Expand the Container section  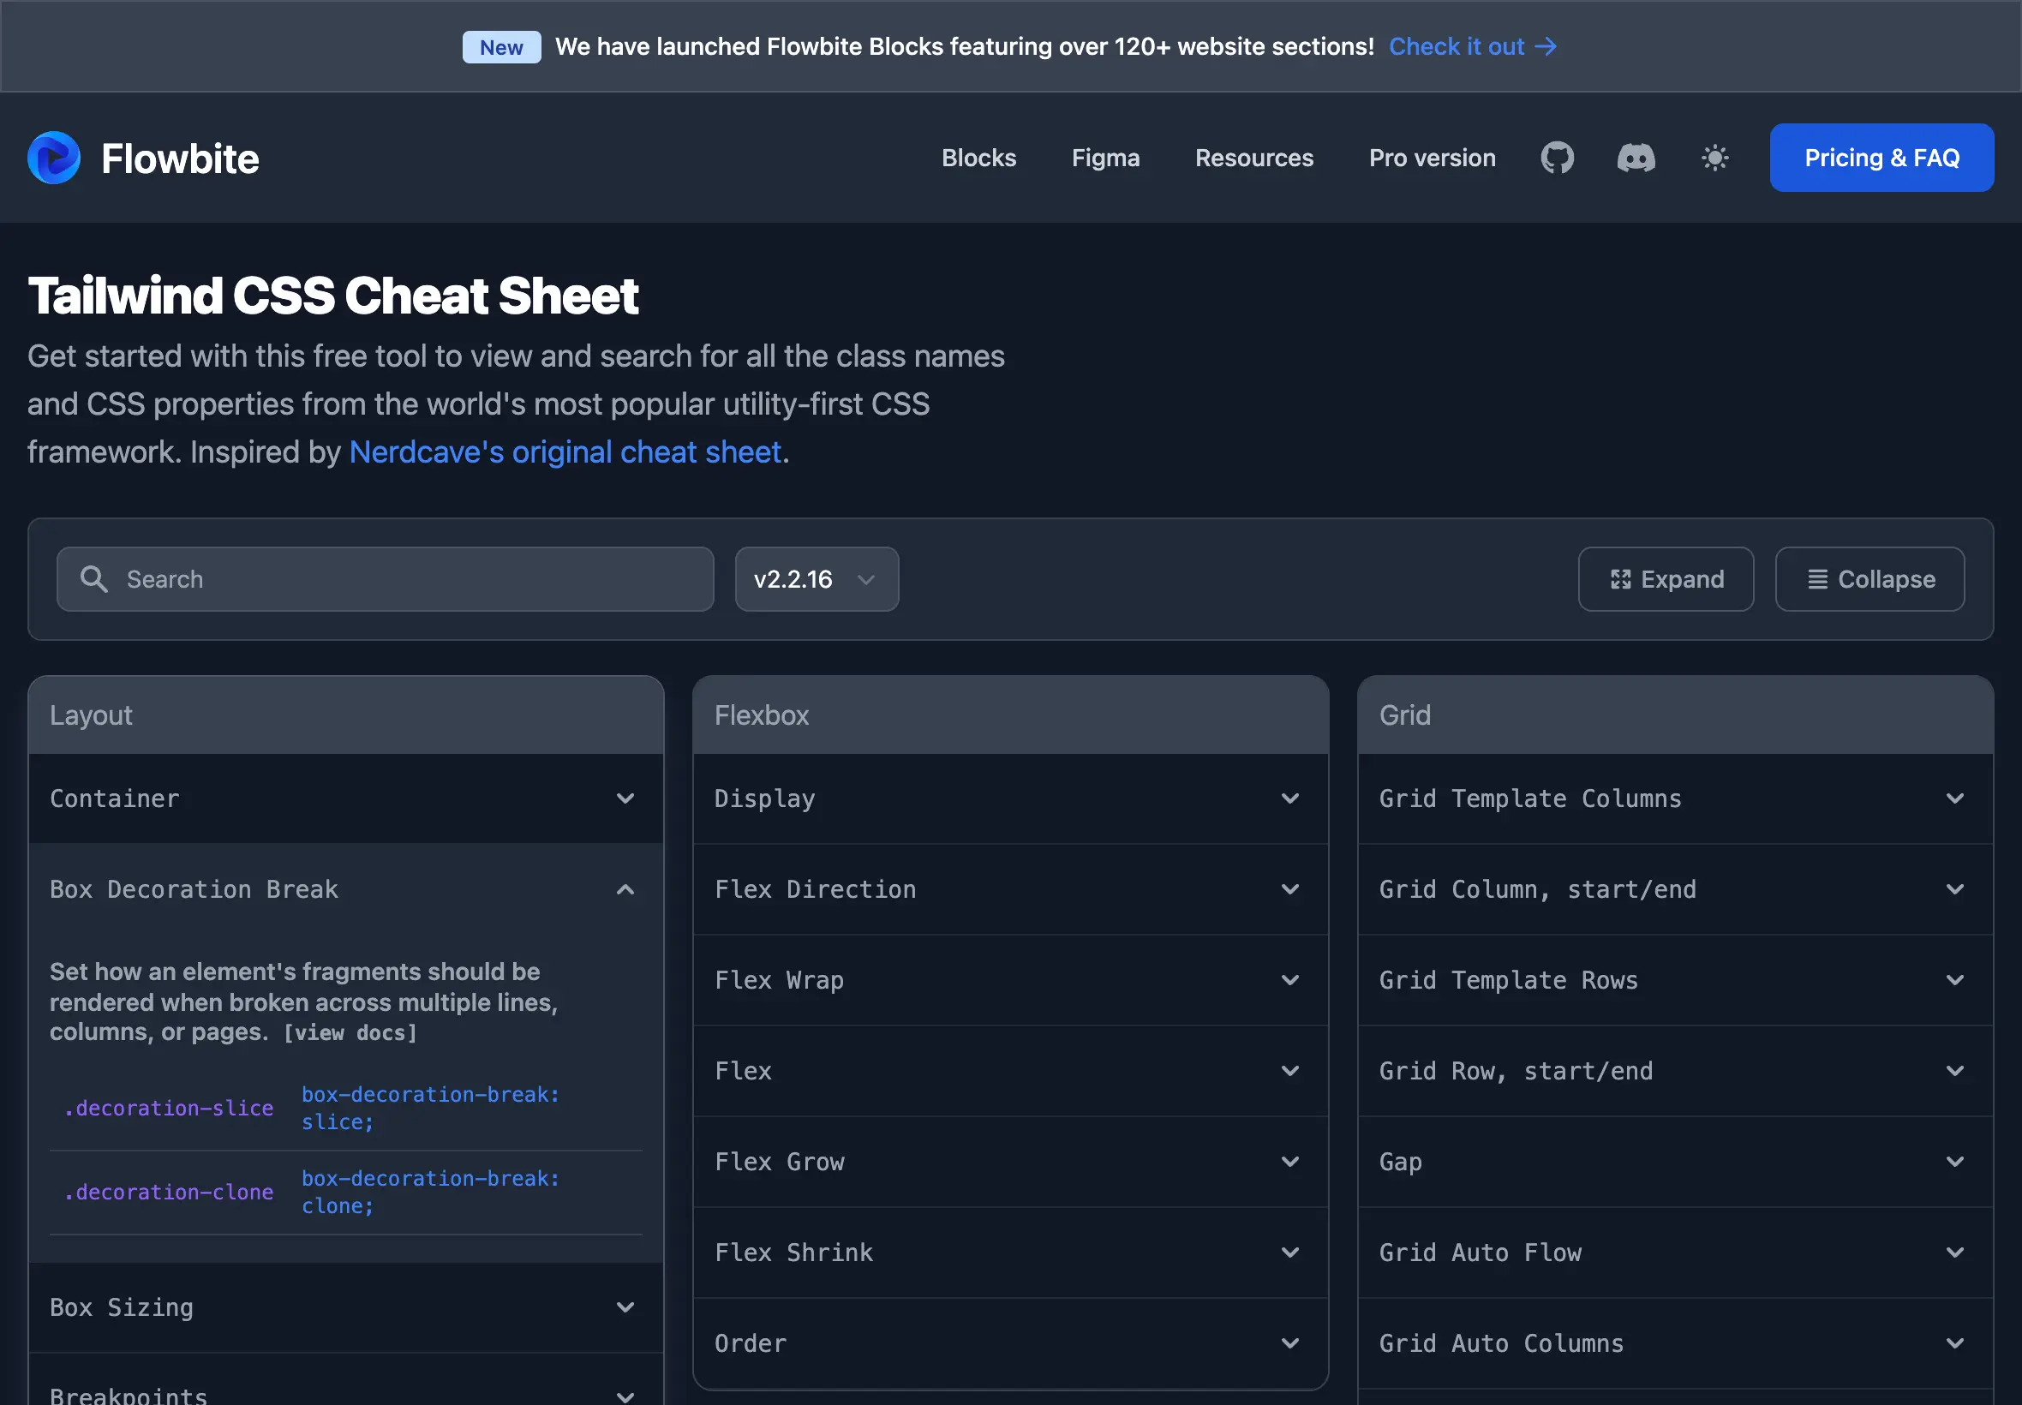(345, 798)
